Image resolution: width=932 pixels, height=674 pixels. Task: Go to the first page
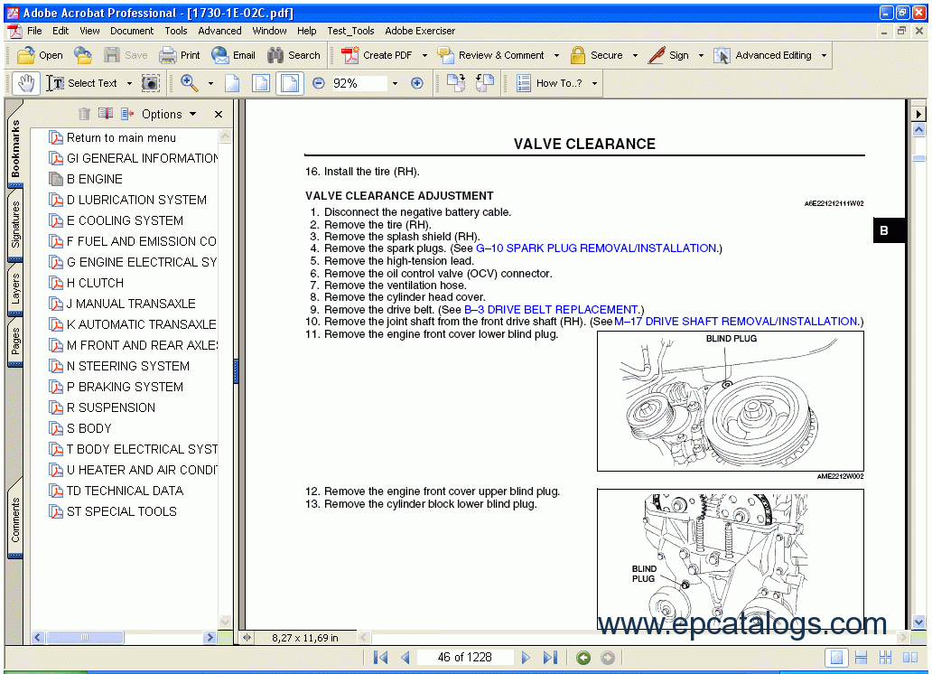[380, 658]
